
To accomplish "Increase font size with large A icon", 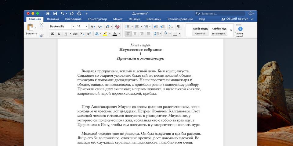I will tap(92, 27).
